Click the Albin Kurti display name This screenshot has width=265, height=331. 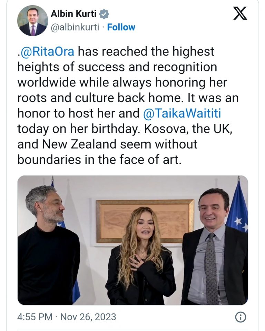point(74,14)
